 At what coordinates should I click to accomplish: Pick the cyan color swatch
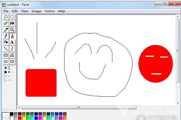click(32, 118)
